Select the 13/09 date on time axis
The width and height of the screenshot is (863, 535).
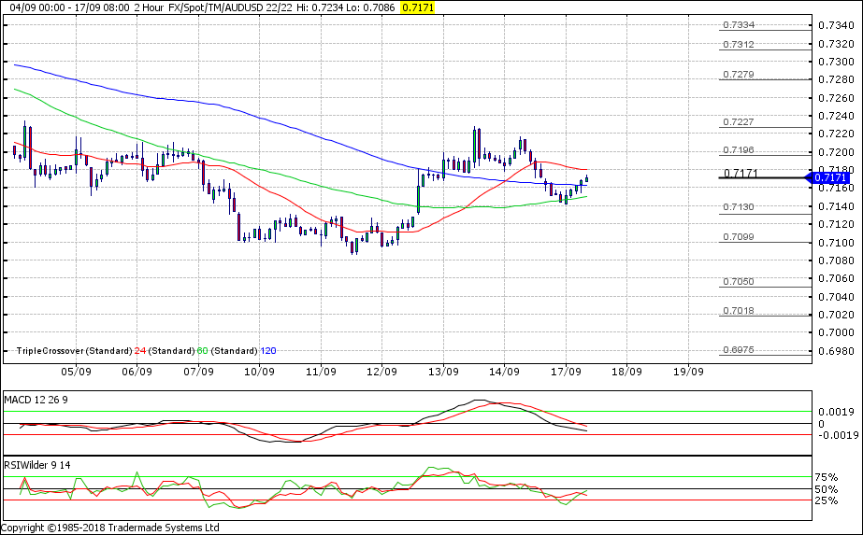tap(442, 371)
